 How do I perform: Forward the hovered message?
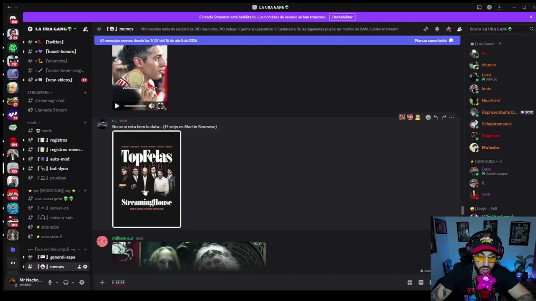pos(444,117)
